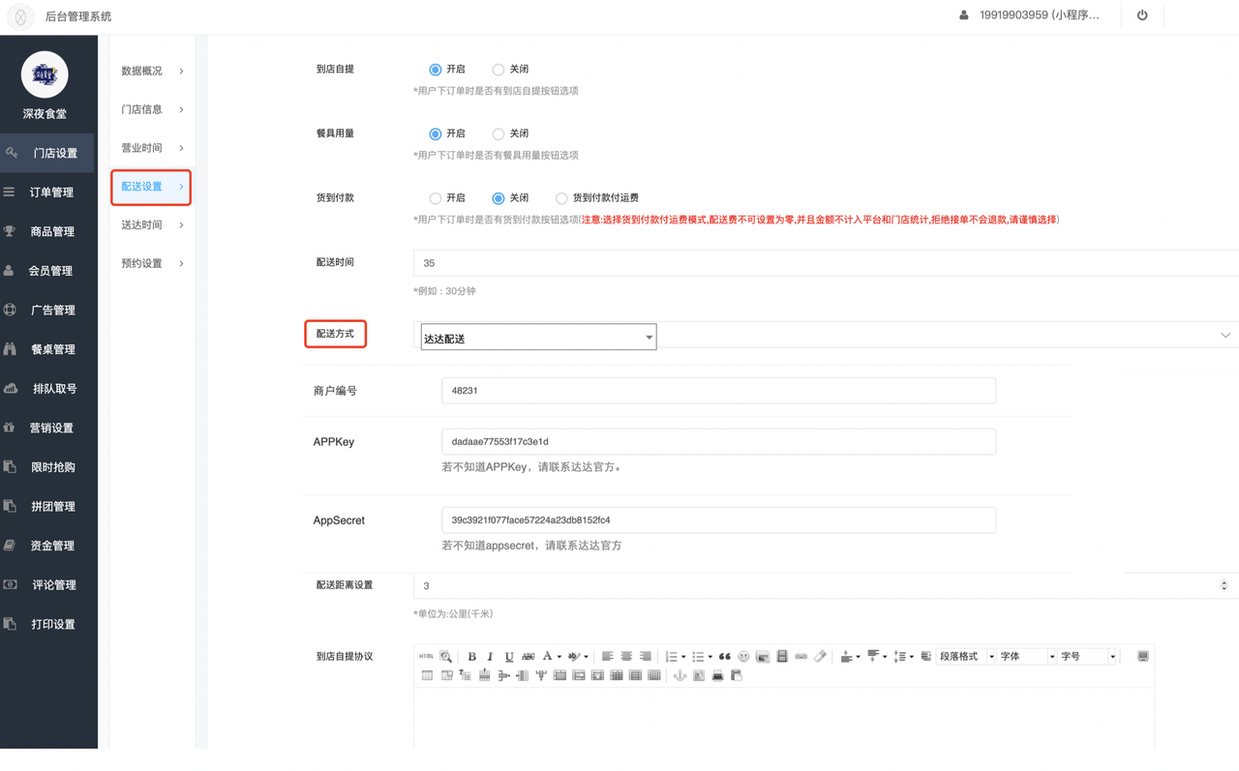The image size is (1239, 771).
Task: Click user account 19919903959 in header
Action: pos(1030,15)
